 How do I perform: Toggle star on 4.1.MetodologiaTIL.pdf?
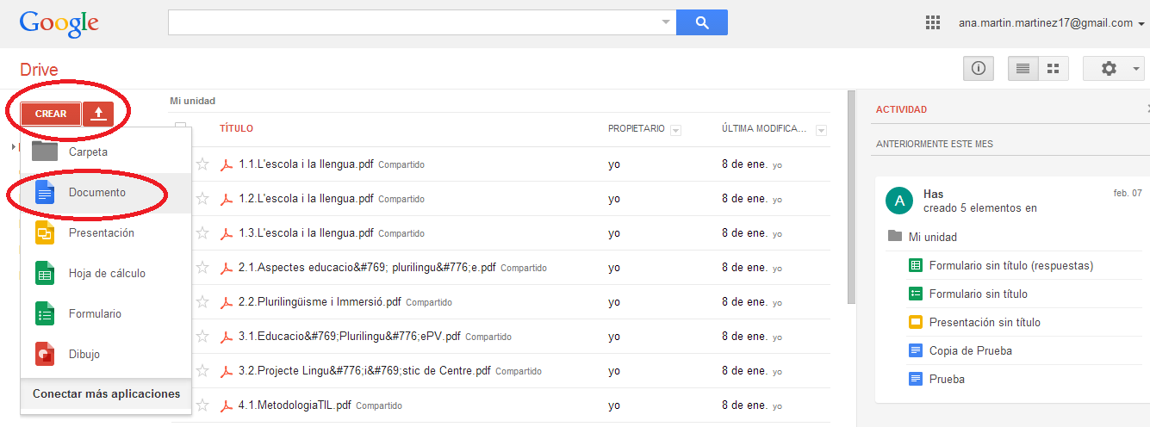click(202, 405)
